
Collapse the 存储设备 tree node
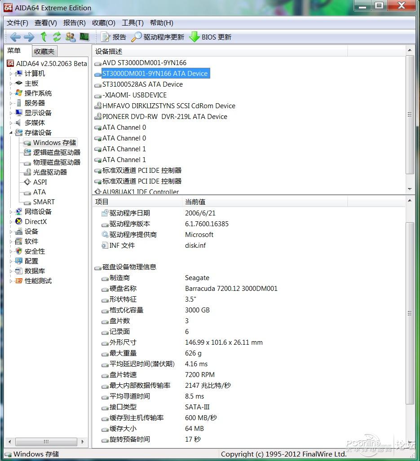pyautogui.click(x=11, y=133)
